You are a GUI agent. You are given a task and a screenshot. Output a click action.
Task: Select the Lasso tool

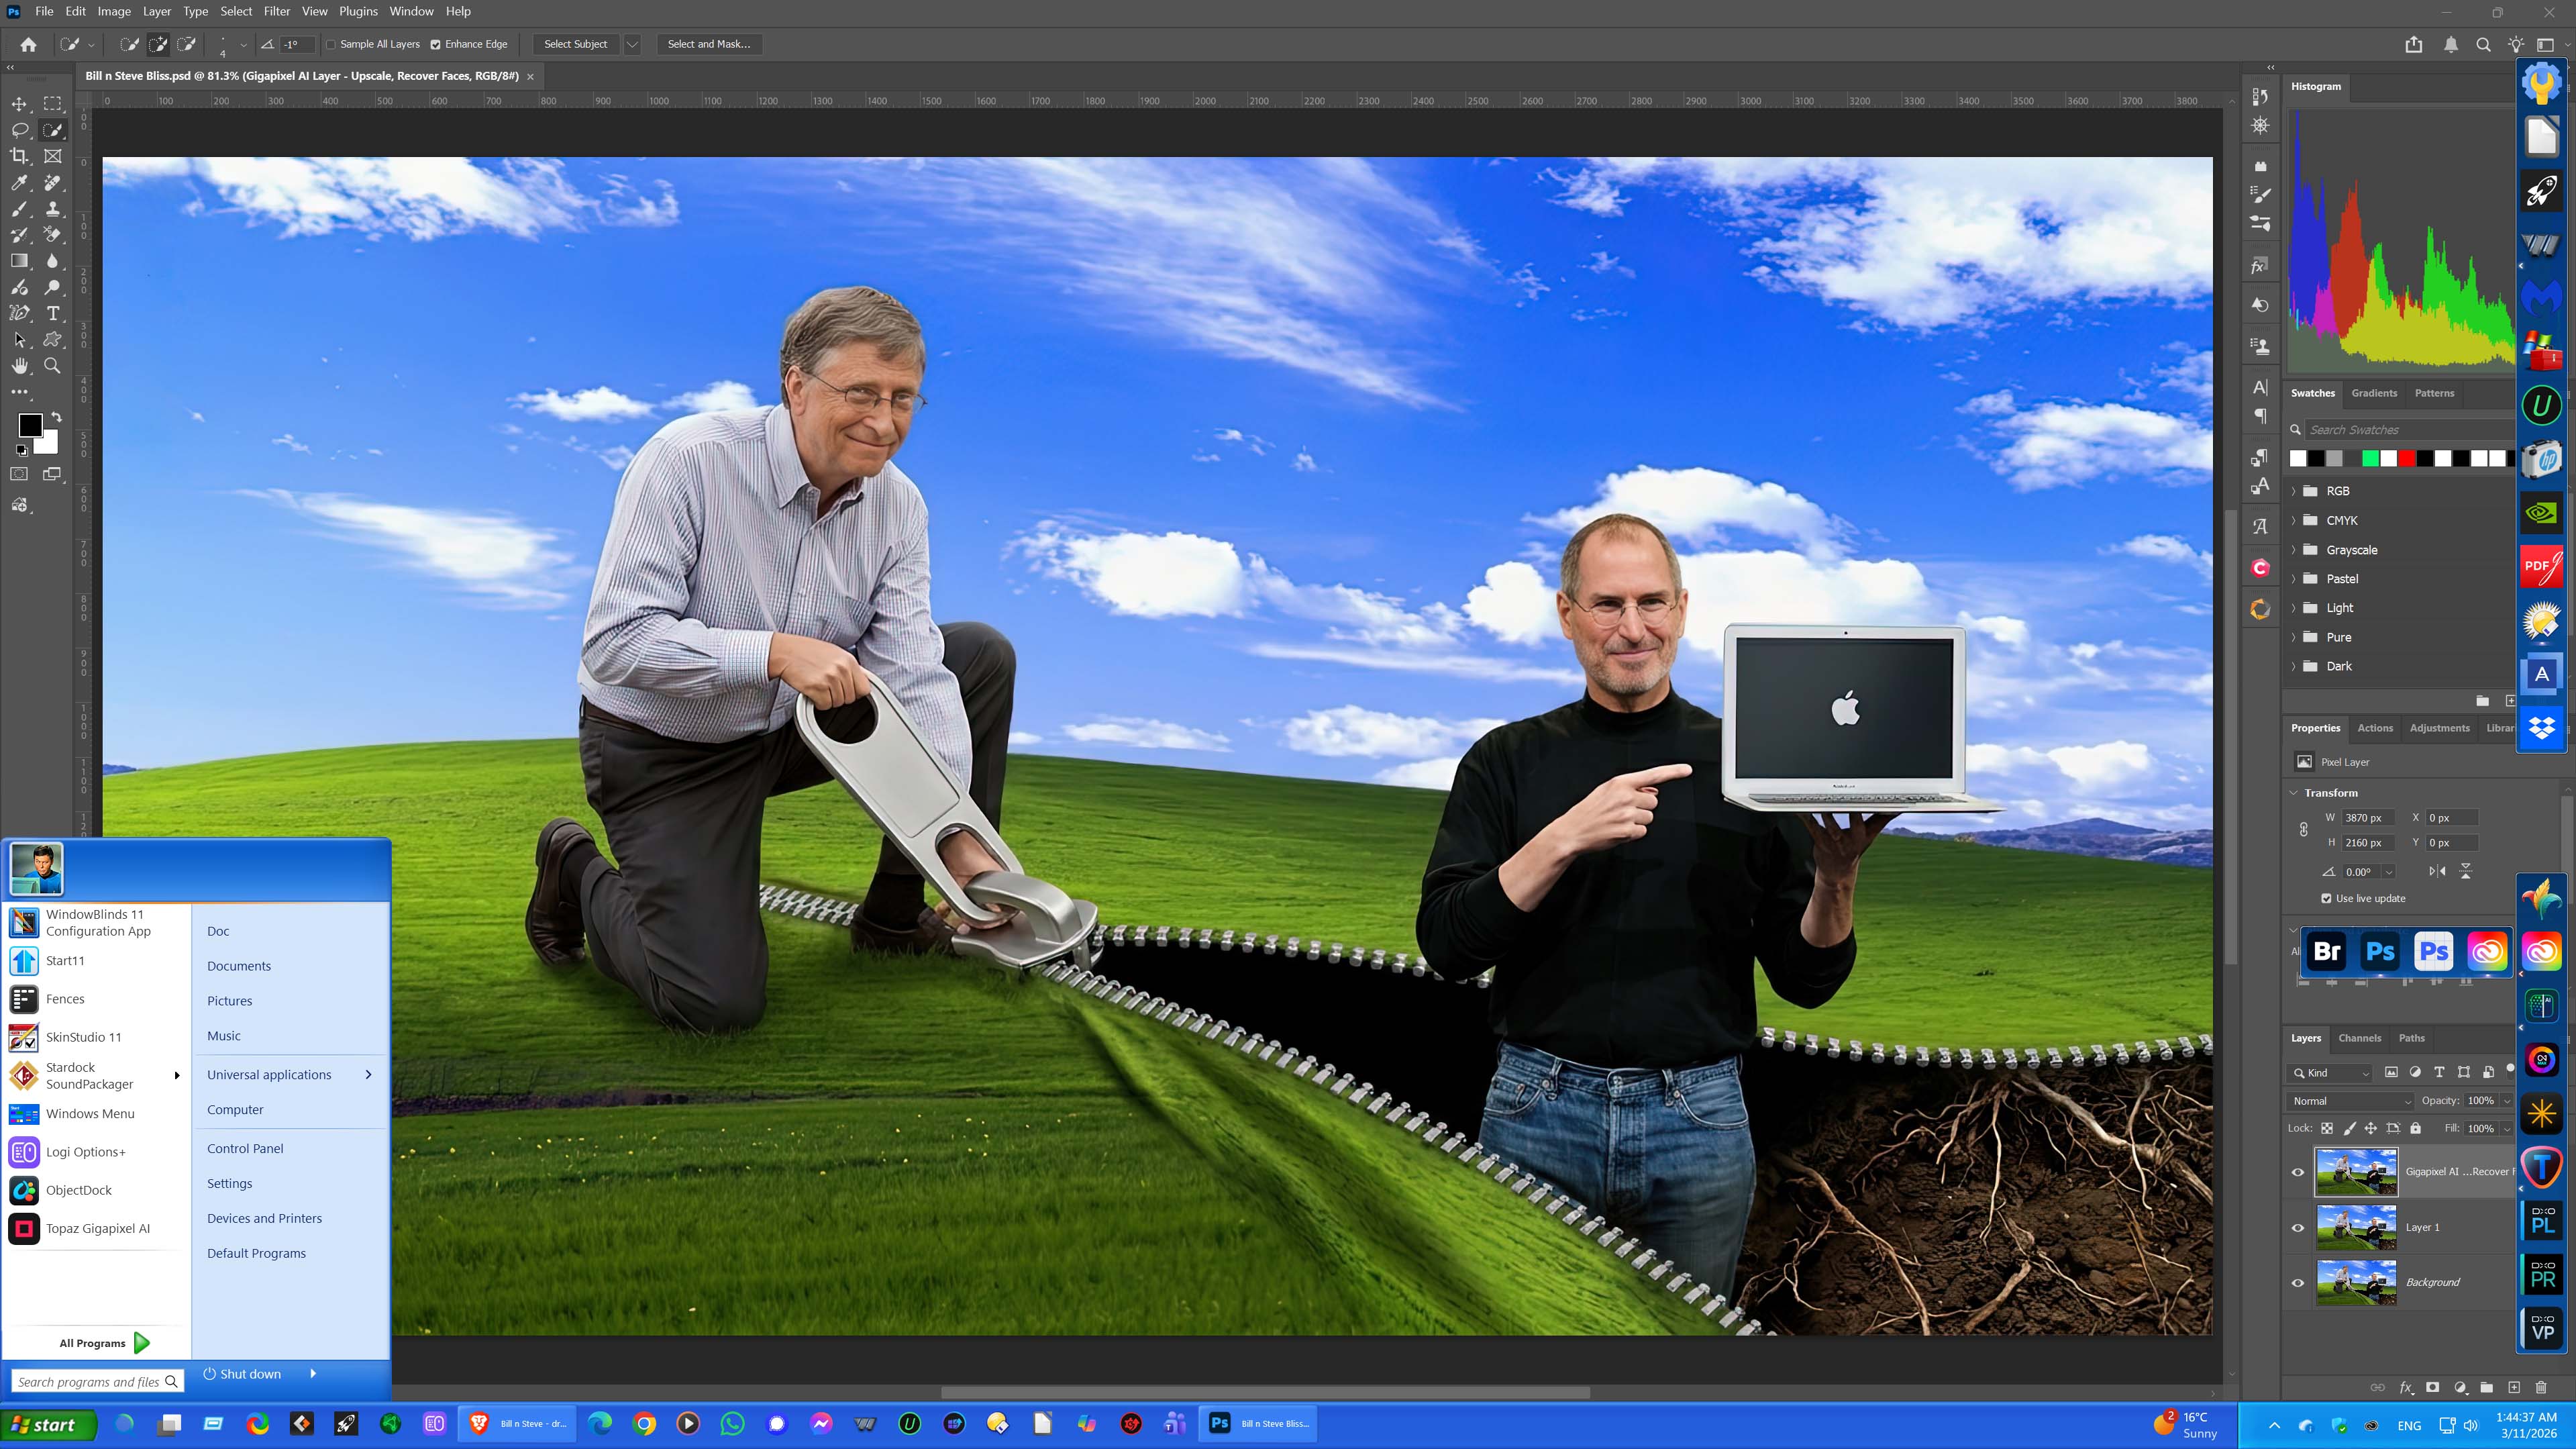click(19, 130)
